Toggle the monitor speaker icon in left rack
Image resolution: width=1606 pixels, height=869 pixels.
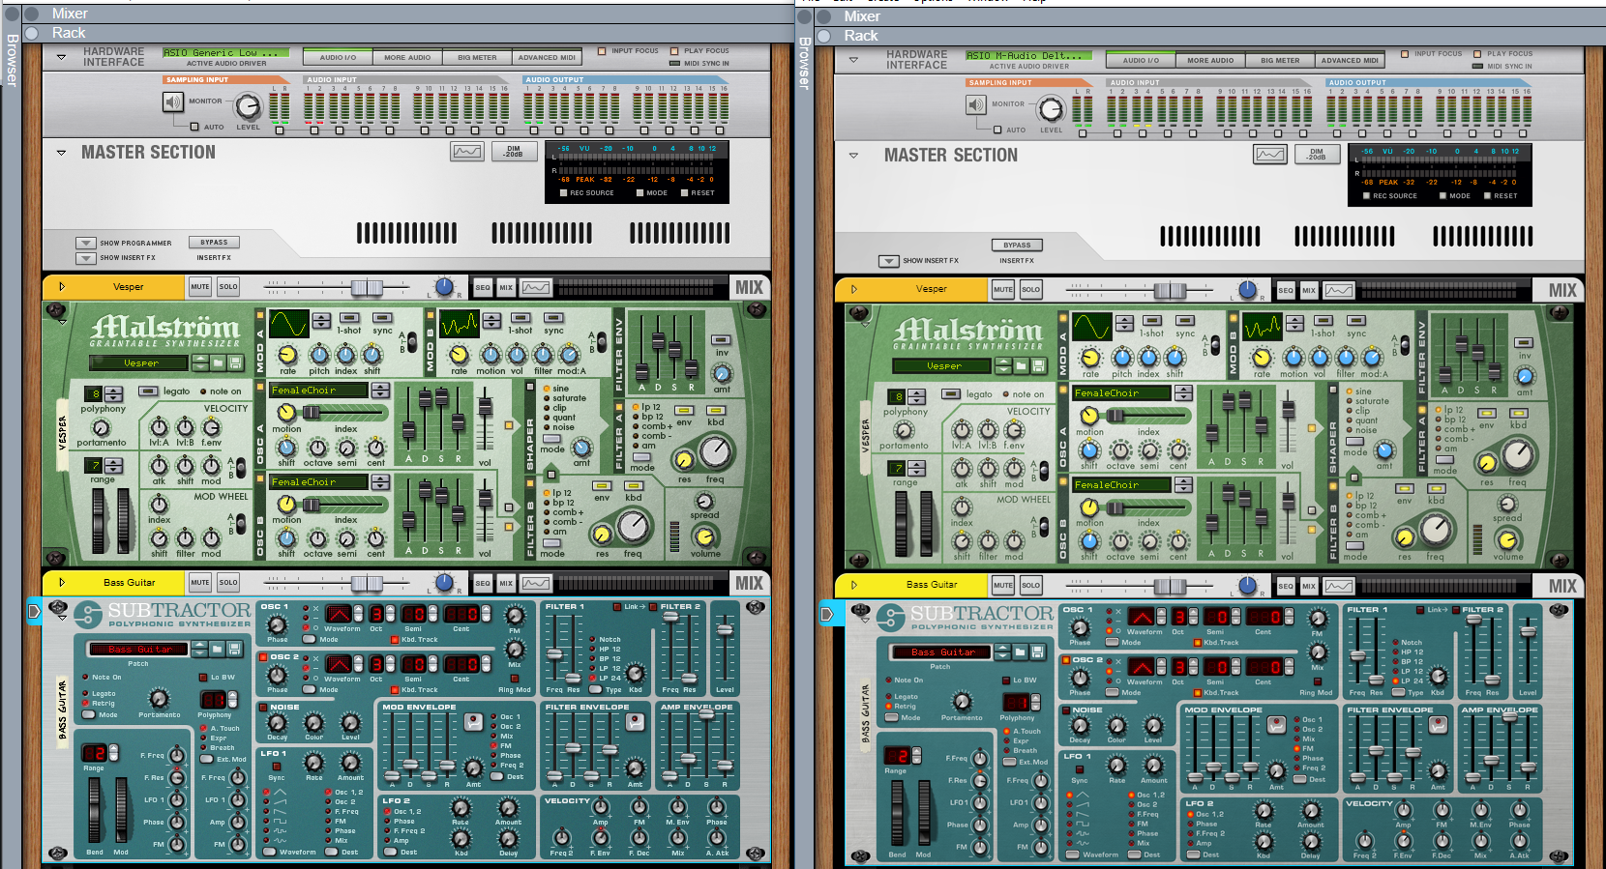173,101
